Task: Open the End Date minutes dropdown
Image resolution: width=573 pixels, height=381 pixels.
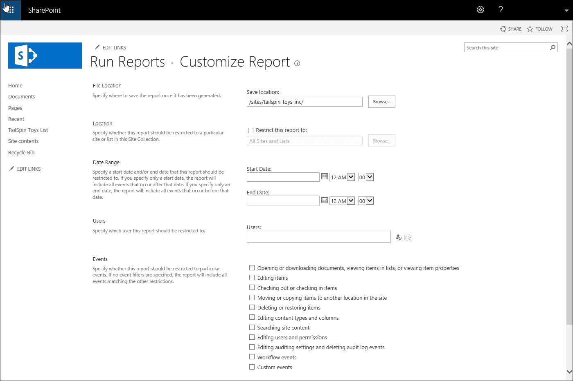Action: [365, 201]
